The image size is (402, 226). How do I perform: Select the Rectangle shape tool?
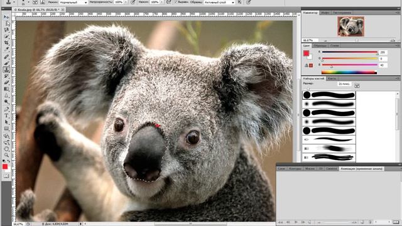[6, 129]
